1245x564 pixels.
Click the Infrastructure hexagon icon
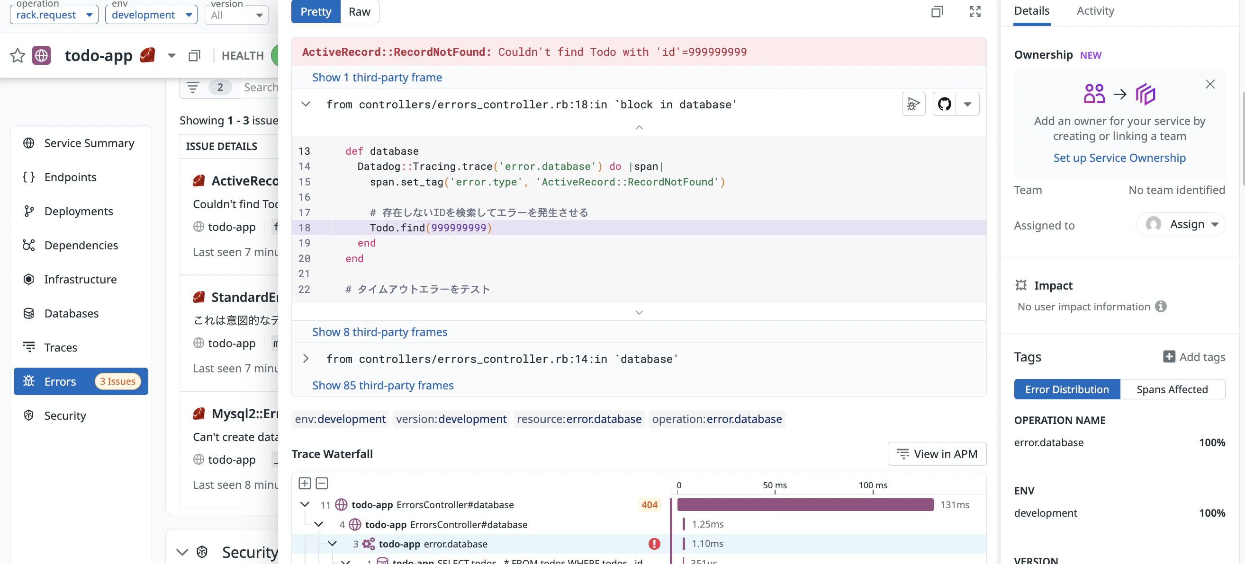29,279
